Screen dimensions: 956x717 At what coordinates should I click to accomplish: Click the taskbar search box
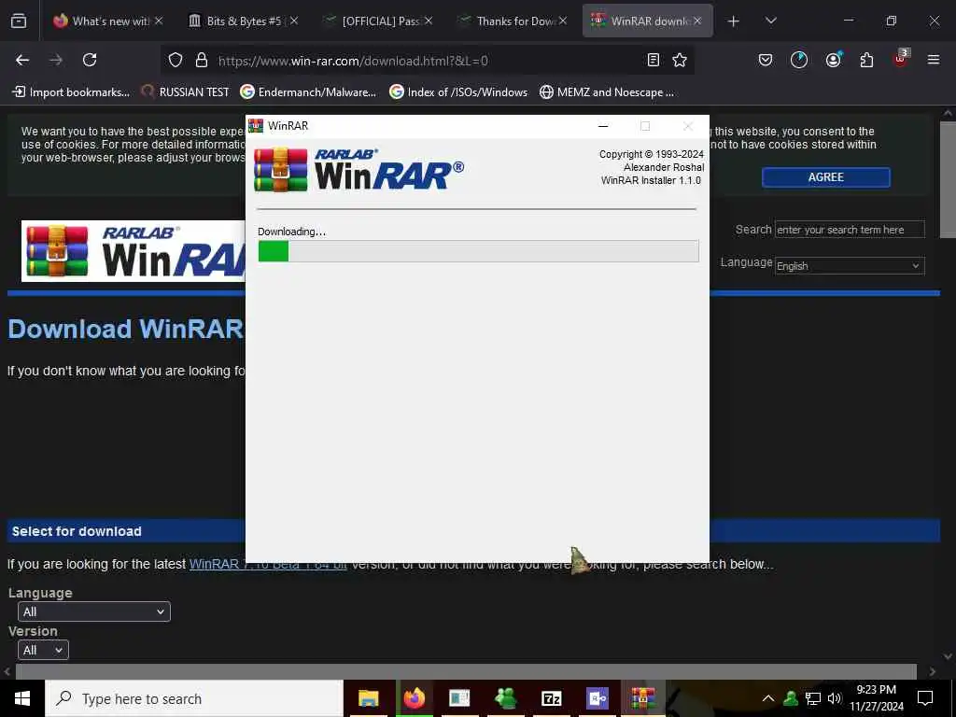pyautogui.click(x=194, y=698)
